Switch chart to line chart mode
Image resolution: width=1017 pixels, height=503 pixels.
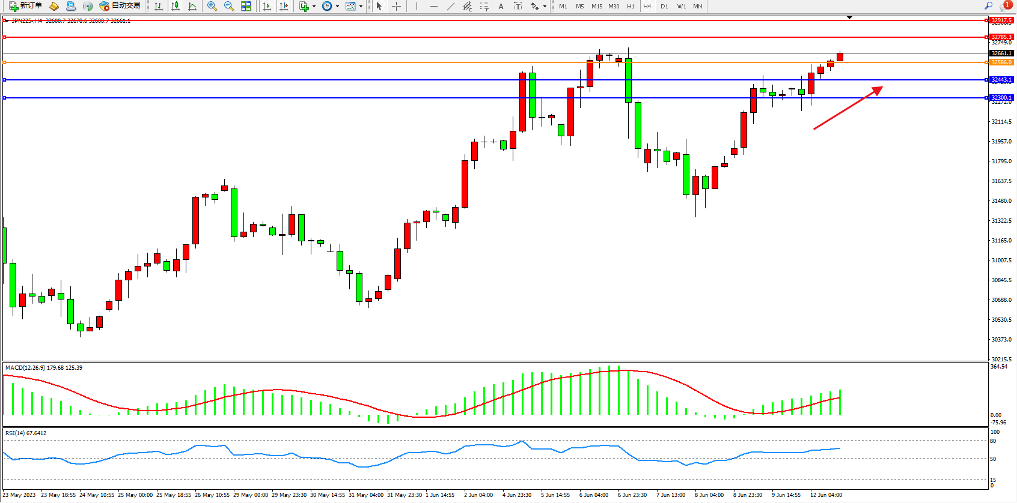pos(192,6)
